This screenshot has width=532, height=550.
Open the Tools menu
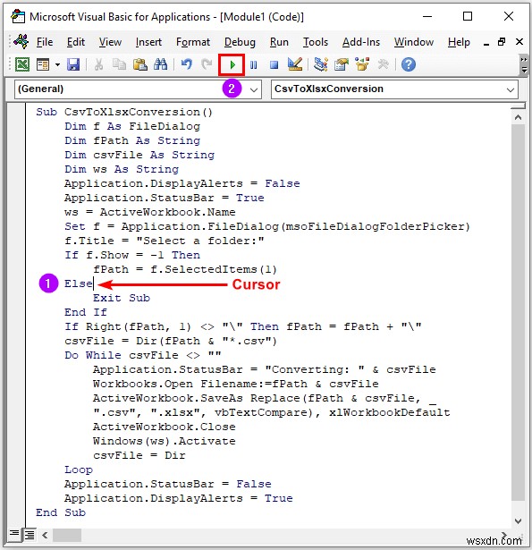click(316, 42)
